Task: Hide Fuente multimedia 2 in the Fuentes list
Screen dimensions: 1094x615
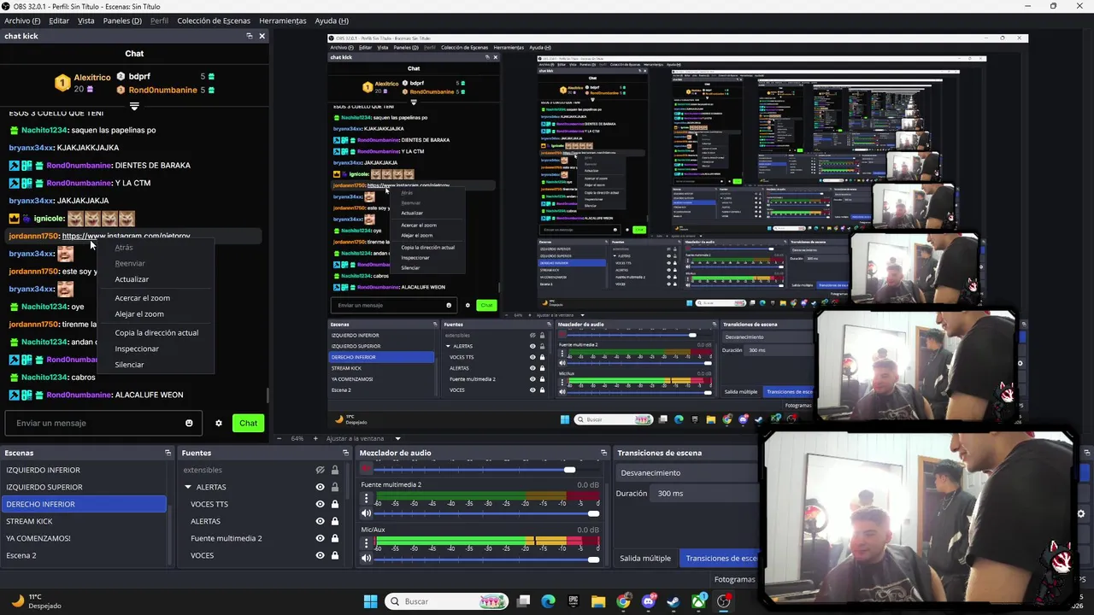Action: point(321,538)
